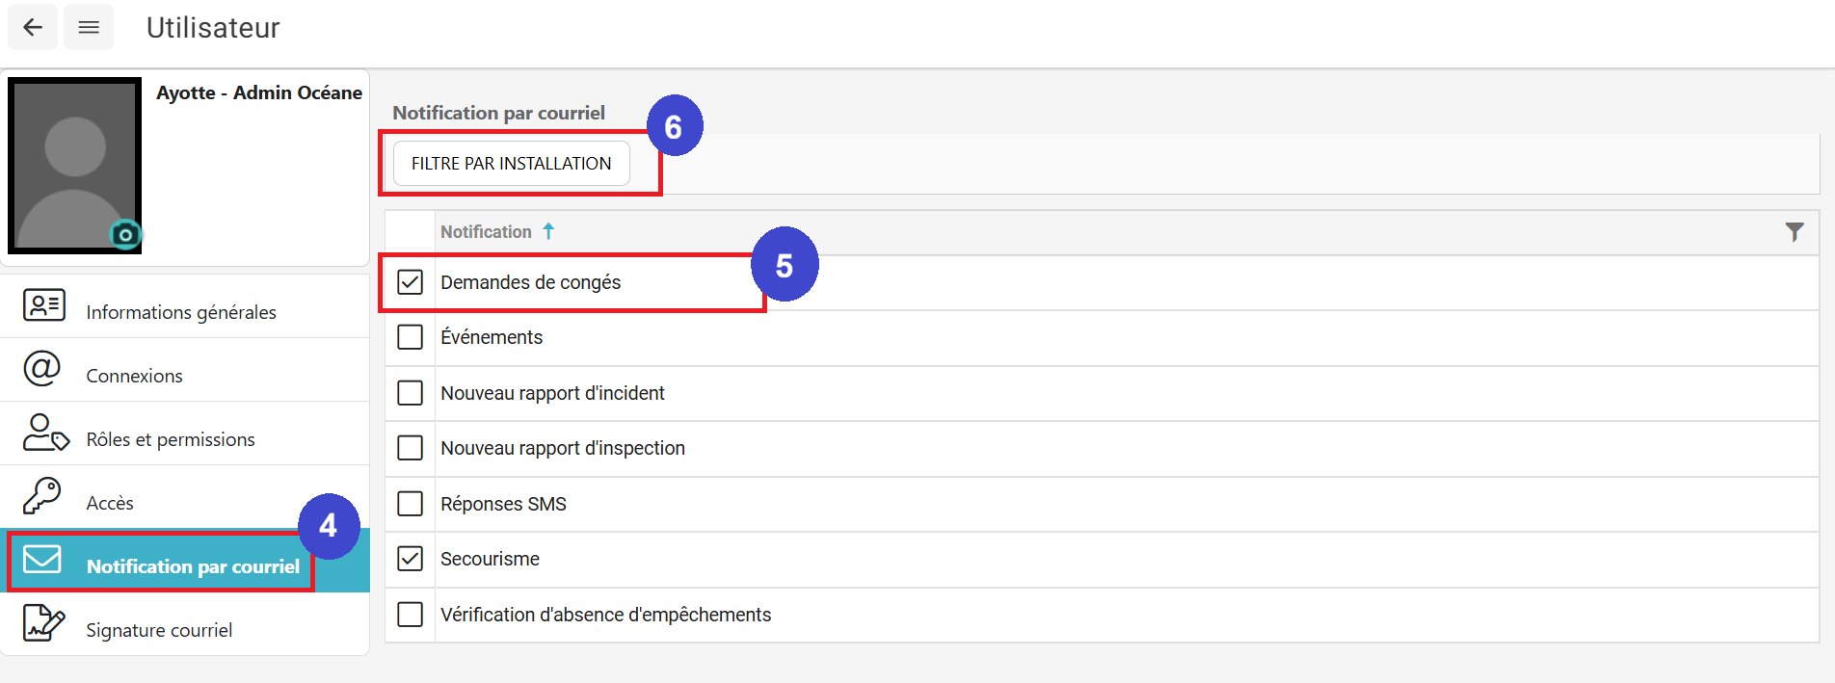Screen dimensions: 1835x683
Task: Click the camera icon on profile photo
Action: coord(125,234)
